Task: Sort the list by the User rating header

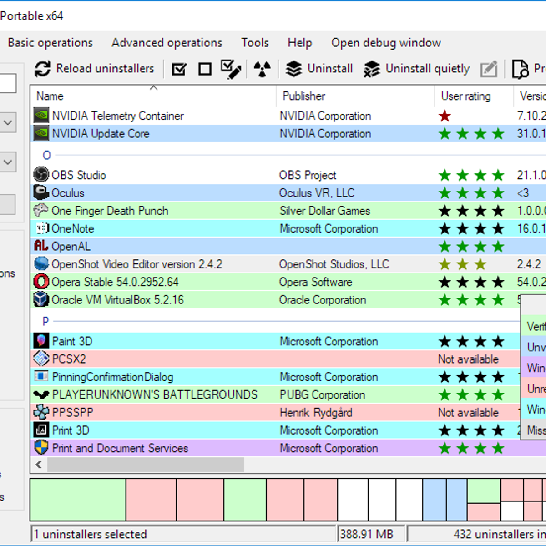Action: 474,96
